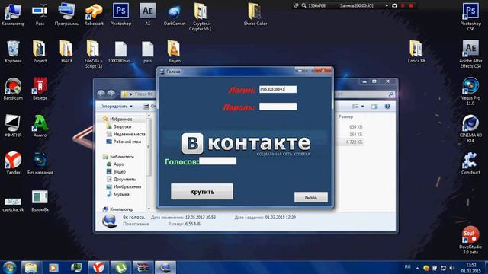
Task: Select Избранное in Explorer sidebar
Action: [x=117, y=119]
